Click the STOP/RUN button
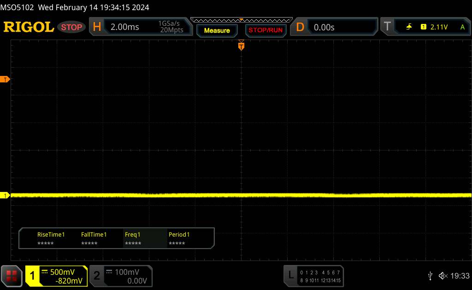The image size is (472, 290). pos(265,30)
